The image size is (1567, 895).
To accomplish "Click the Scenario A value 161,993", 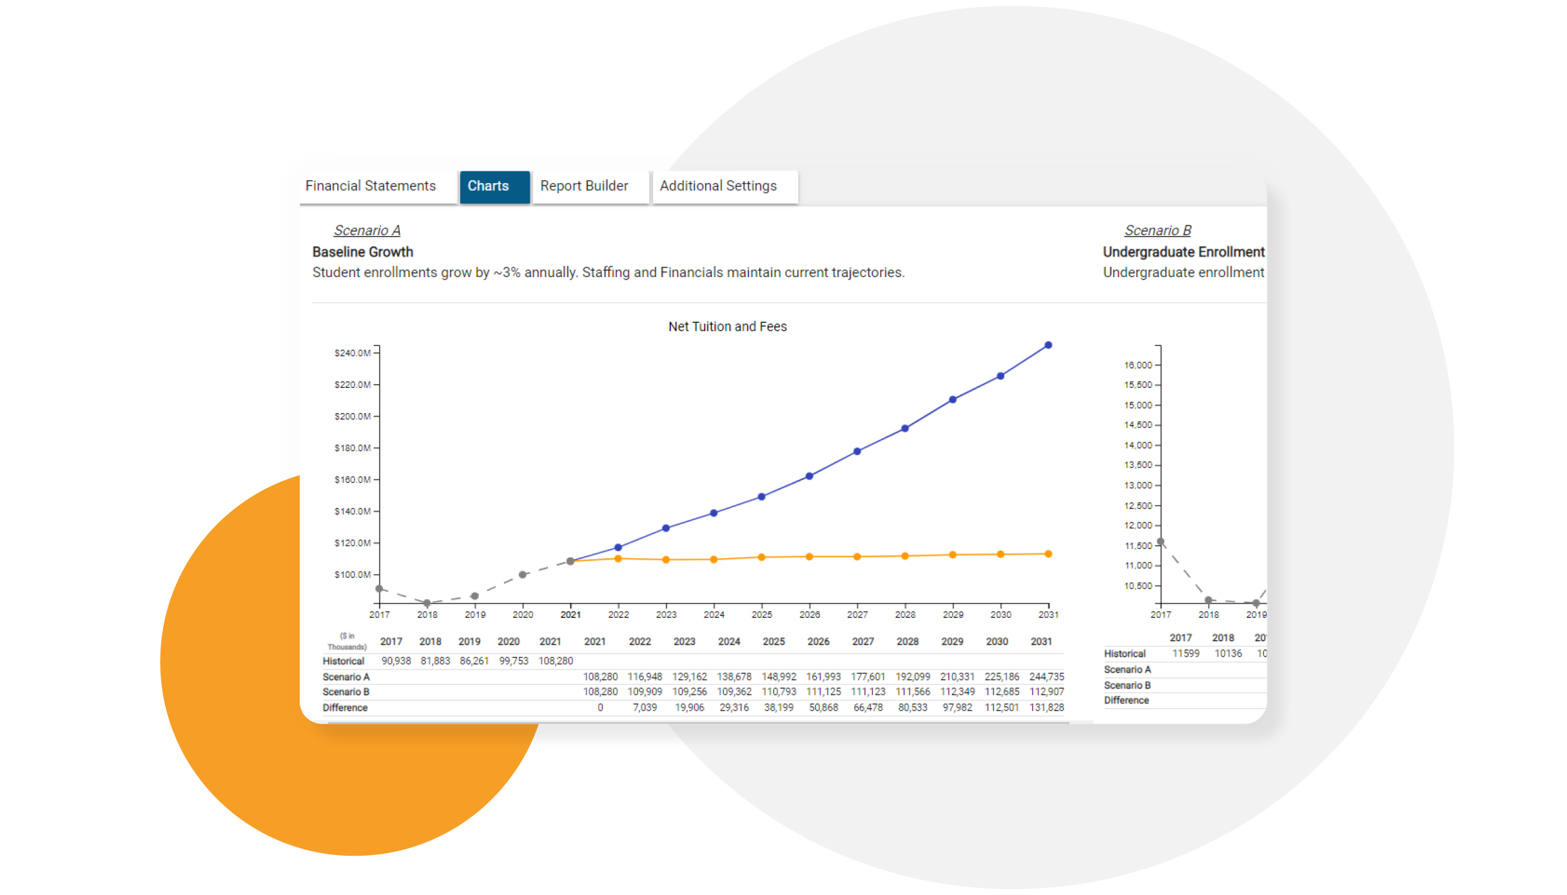I will [x=823, y=677].
